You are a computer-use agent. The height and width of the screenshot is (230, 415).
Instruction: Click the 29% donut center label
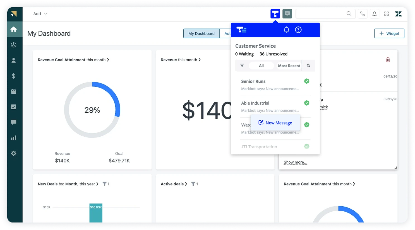92,110
